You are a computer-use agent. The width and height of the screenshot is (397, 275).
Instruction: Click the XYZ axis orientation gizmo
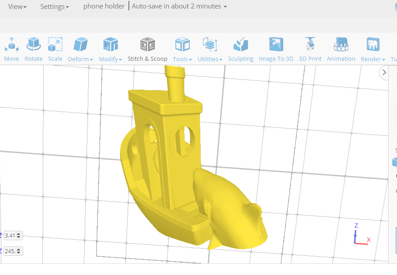(x=362, y=234)
